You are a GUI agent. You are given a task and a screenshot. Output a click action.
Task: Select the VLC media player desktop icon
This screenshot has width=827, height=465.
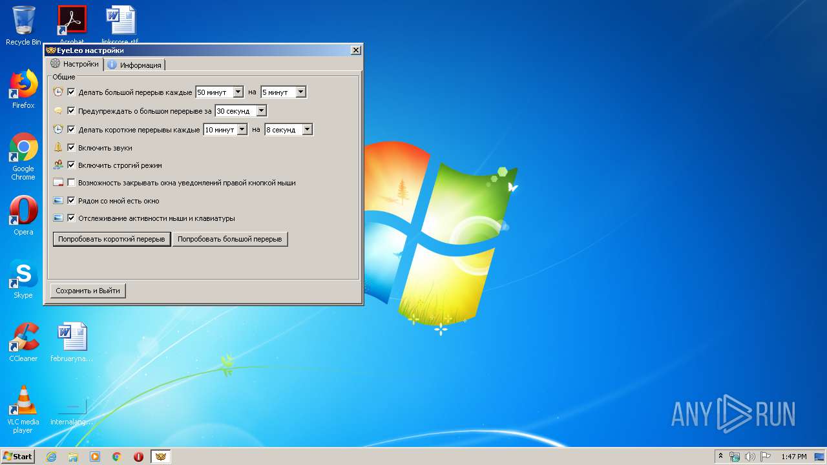pyautogui.click(x=23, y=409)
